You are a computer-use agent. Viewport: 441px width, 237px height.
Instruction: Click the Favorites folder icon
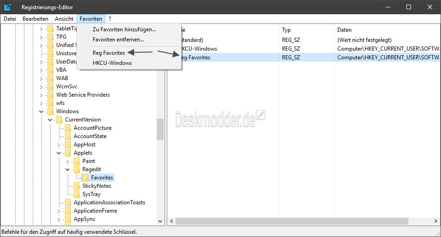[x=85, y=178]
